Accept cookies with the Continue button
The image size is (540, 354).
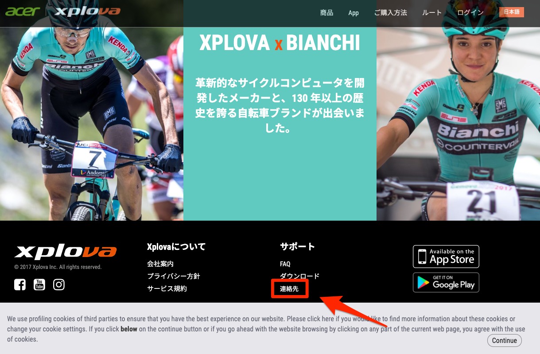click(504, 340)
